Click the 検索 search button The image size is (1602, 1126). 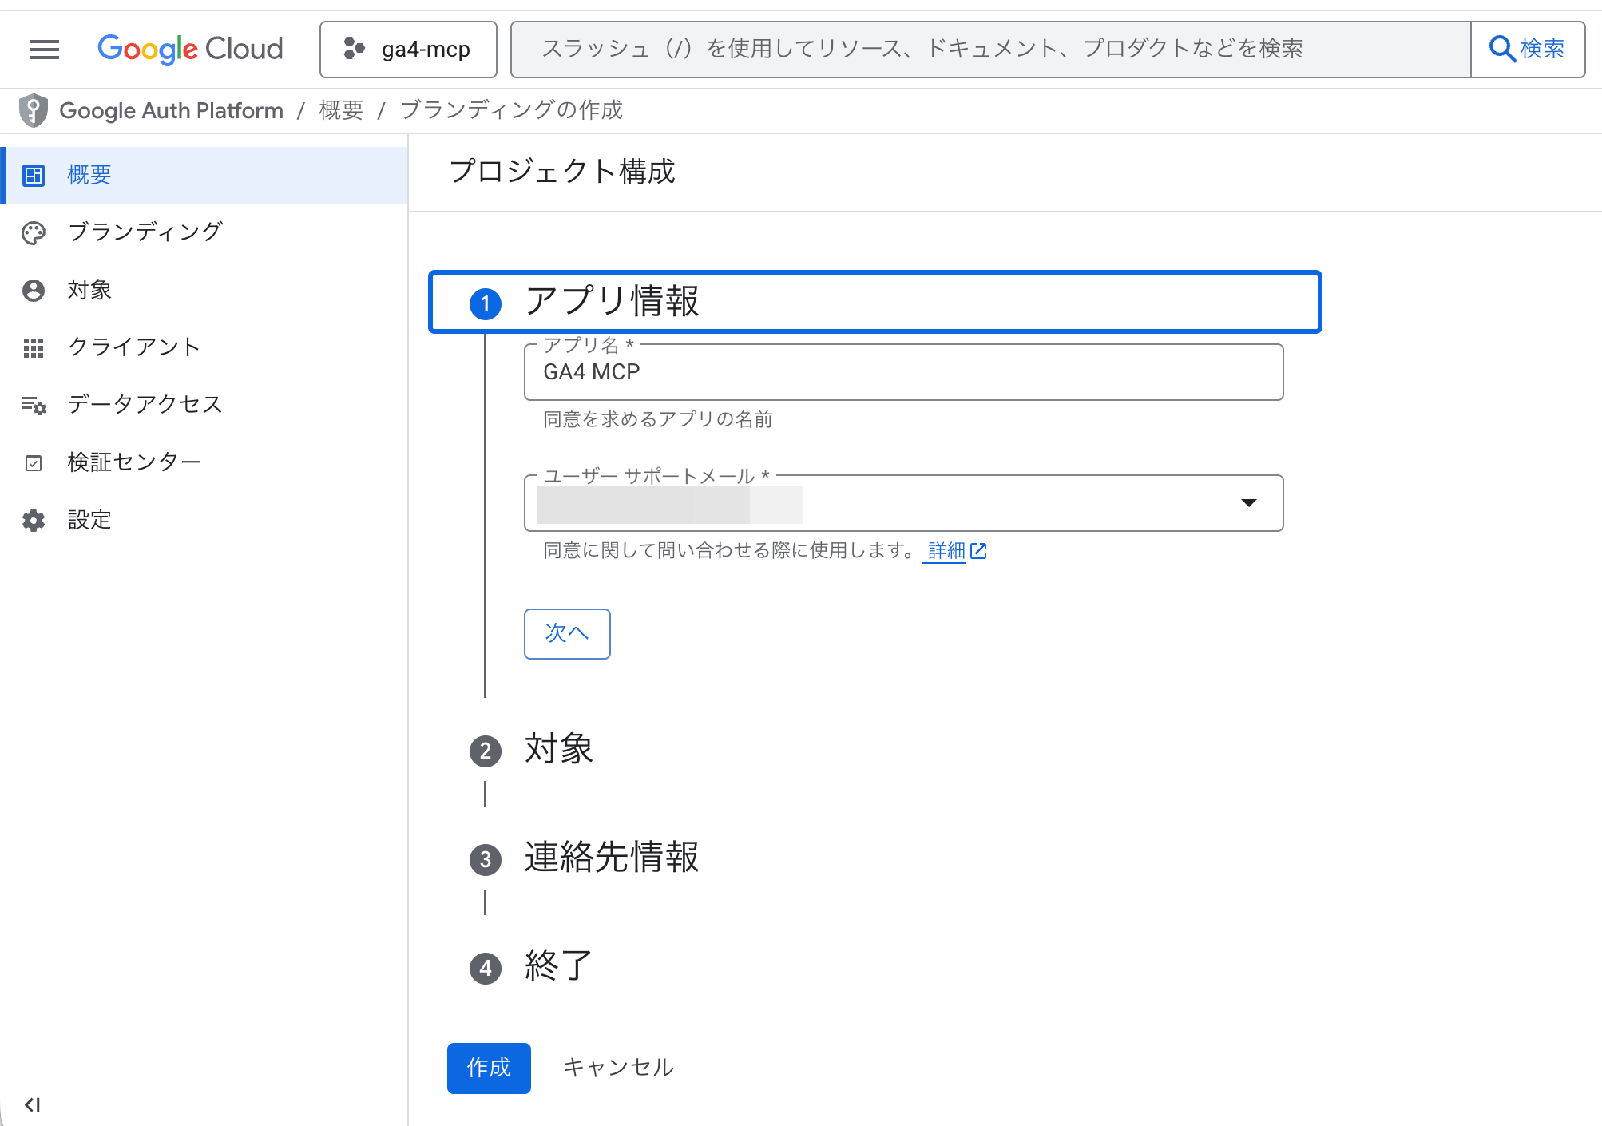1528,49
